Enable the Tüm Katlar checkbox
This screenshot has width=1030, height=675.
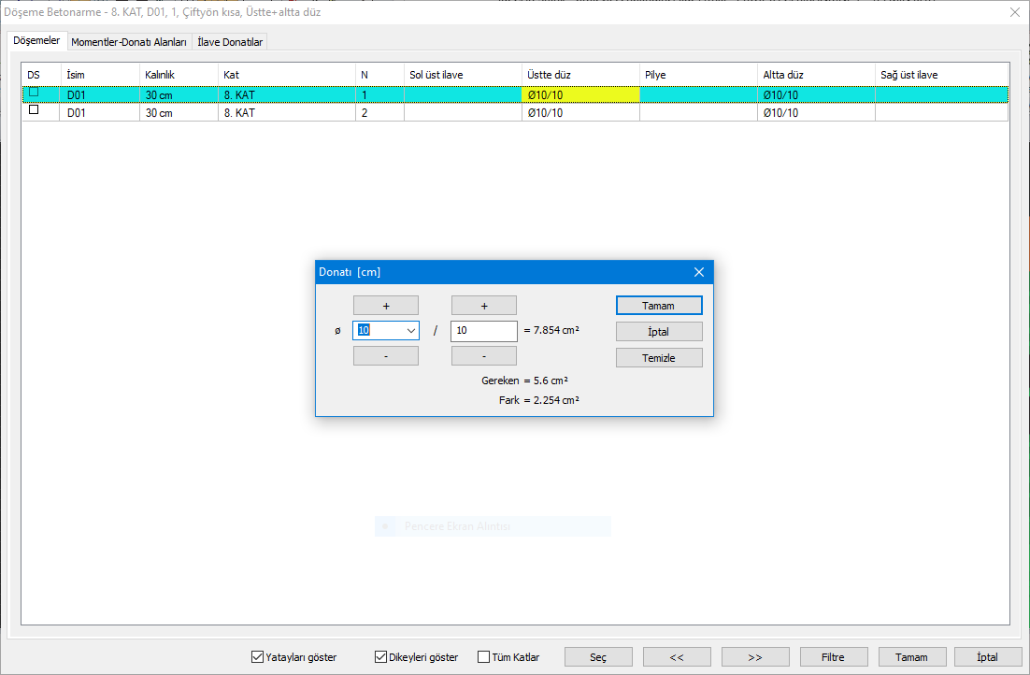coord(484,657)
